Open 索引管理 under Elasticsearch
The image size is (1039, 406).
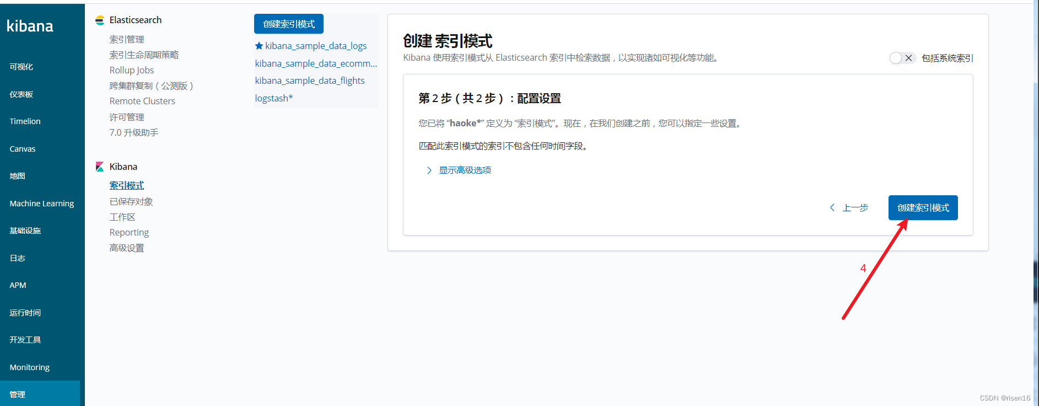pos(127,40)
